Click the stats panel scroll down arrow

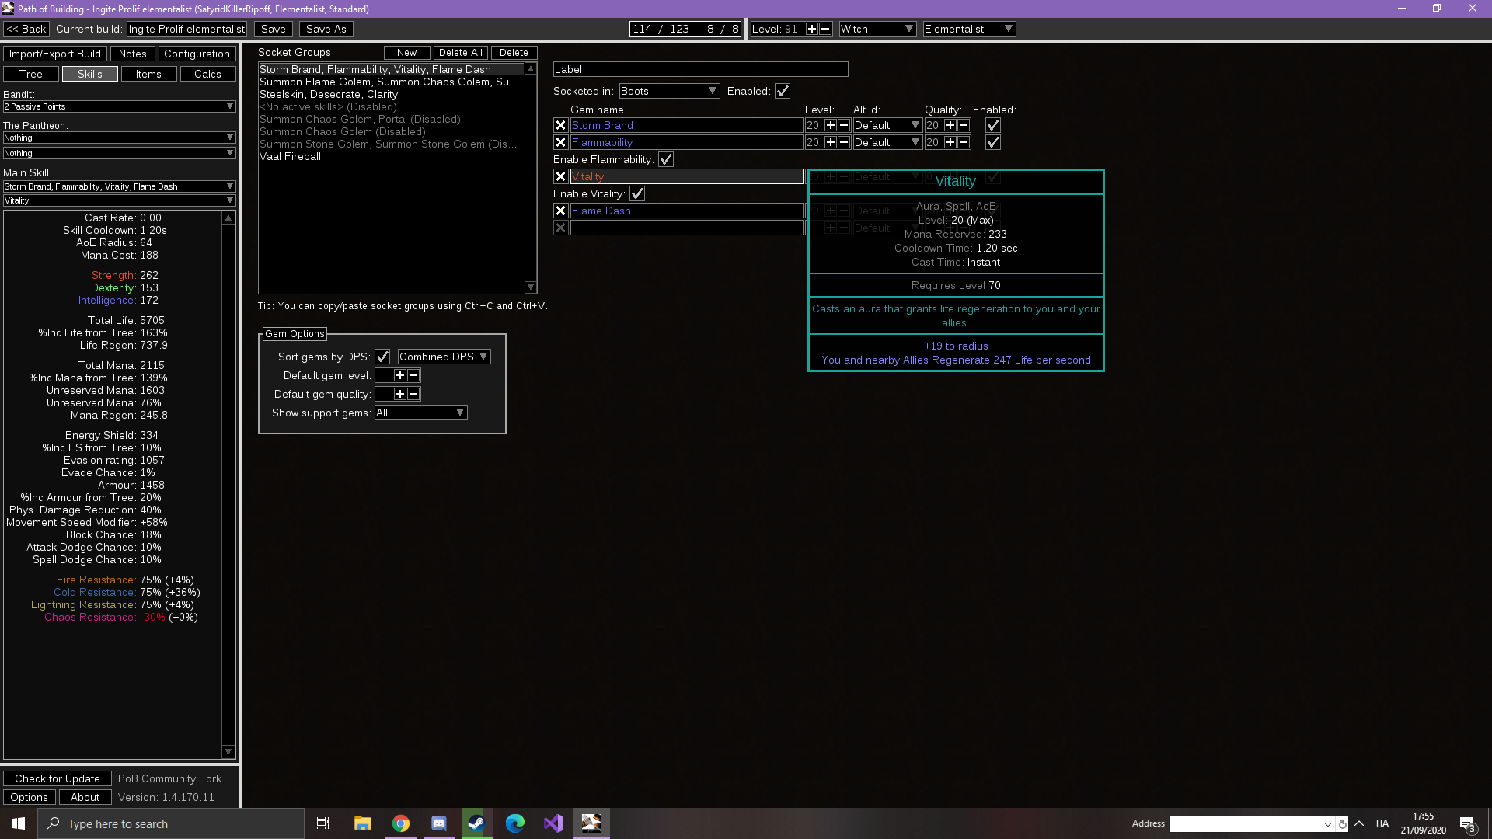click(x=228, y=752)
